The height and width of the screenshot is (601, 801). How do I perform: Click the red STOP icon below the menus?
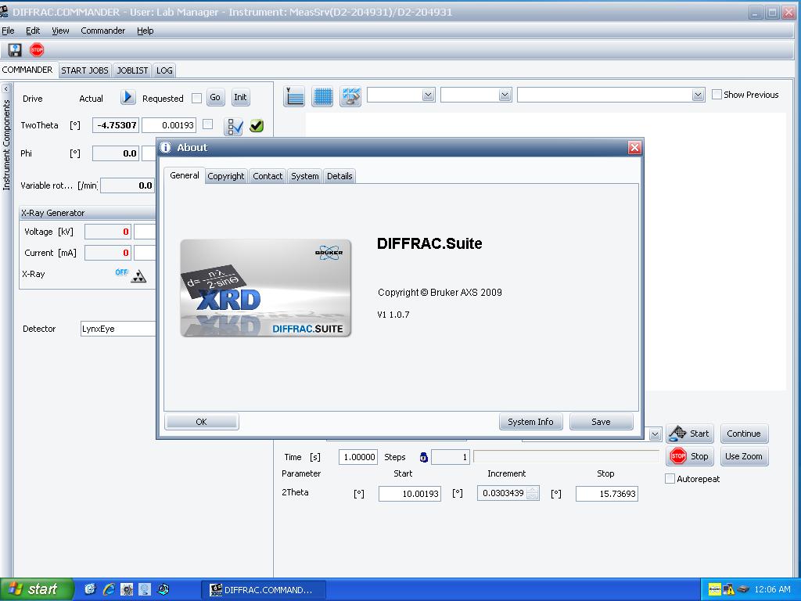pos(37,49)
